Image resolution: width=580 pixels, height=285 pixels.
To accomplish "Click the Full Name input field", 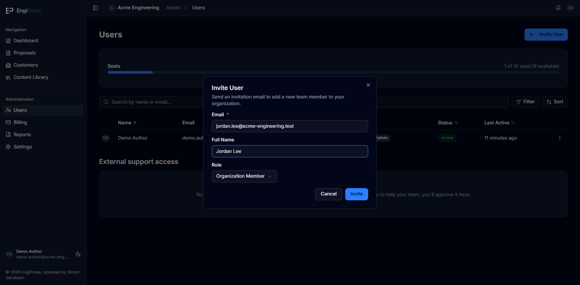I will 290,151.
